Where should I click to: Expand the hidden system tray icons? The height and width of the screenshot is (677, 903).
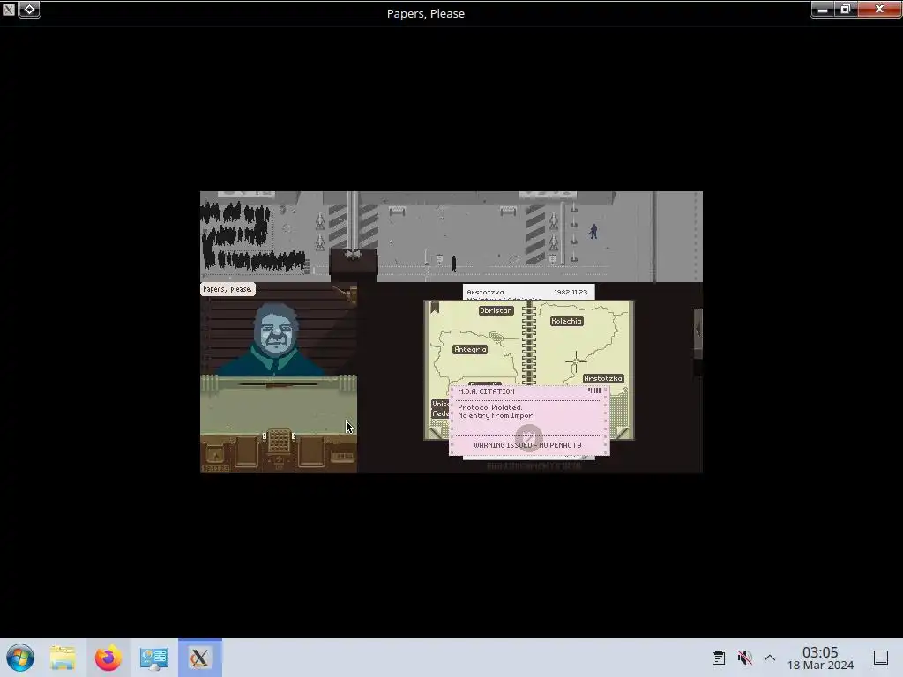coord(770,658)
